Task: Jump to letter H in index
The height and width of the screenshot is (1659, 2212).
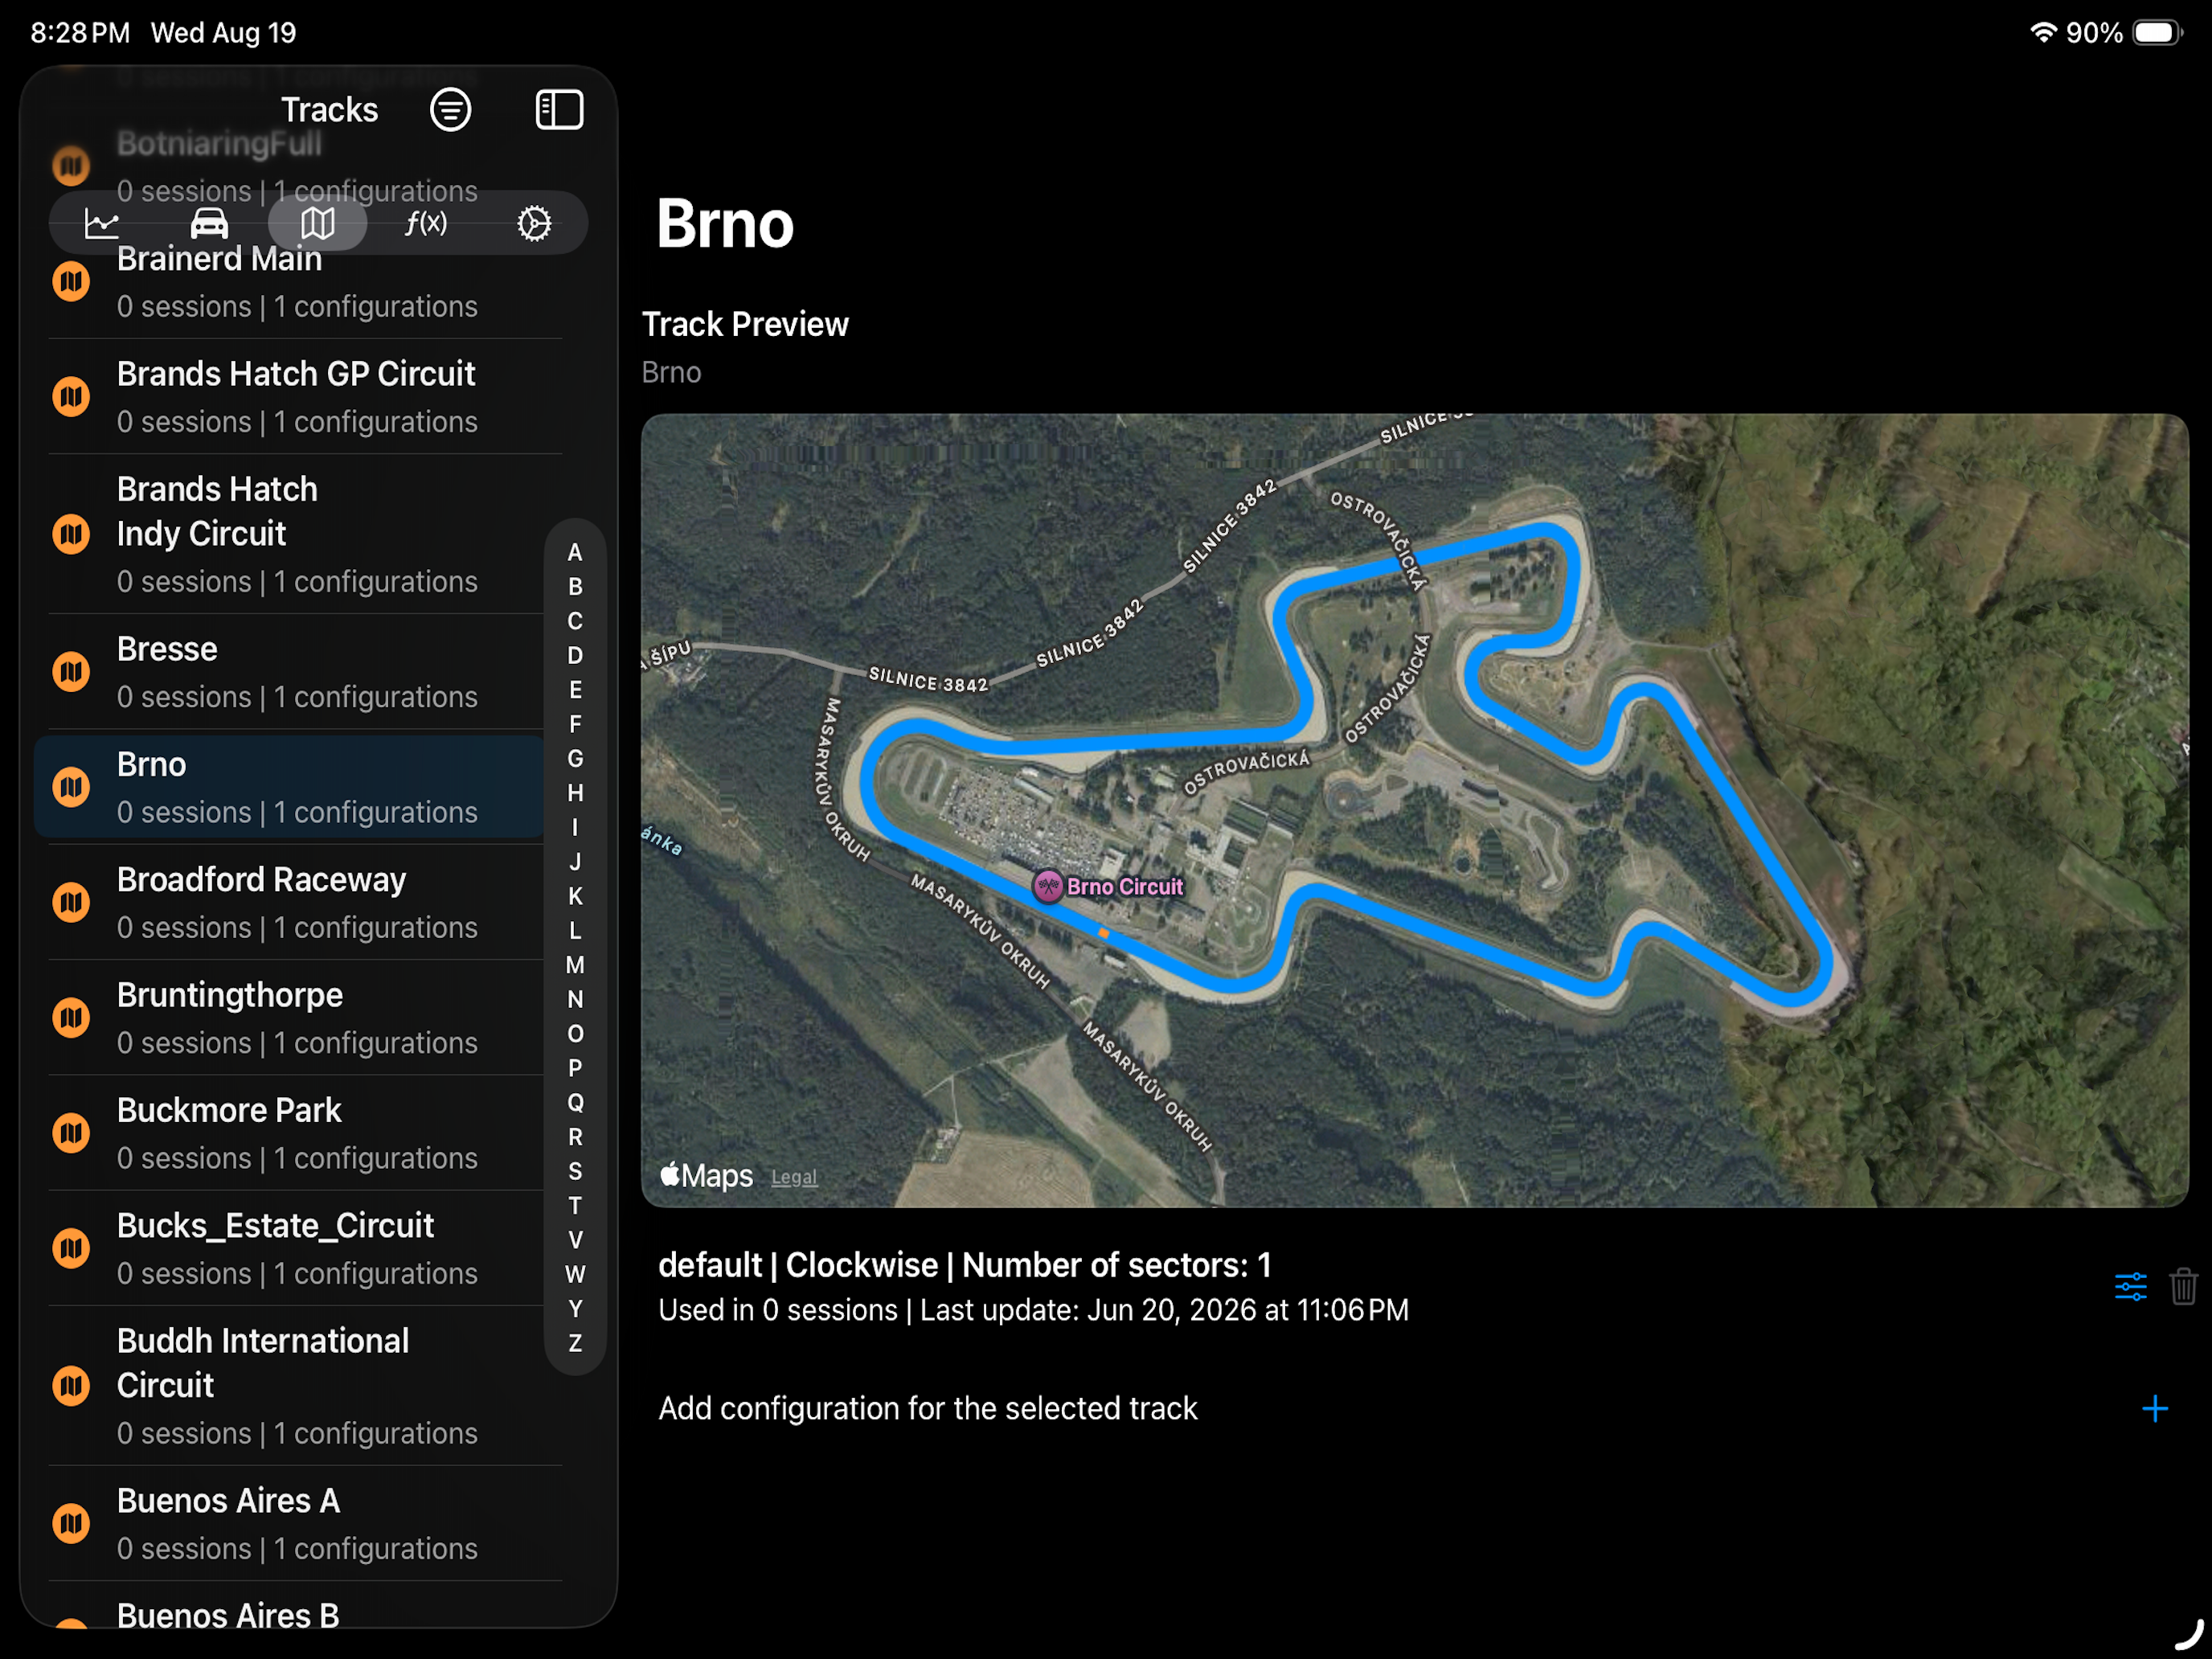Action: click(x=575, y=793)
